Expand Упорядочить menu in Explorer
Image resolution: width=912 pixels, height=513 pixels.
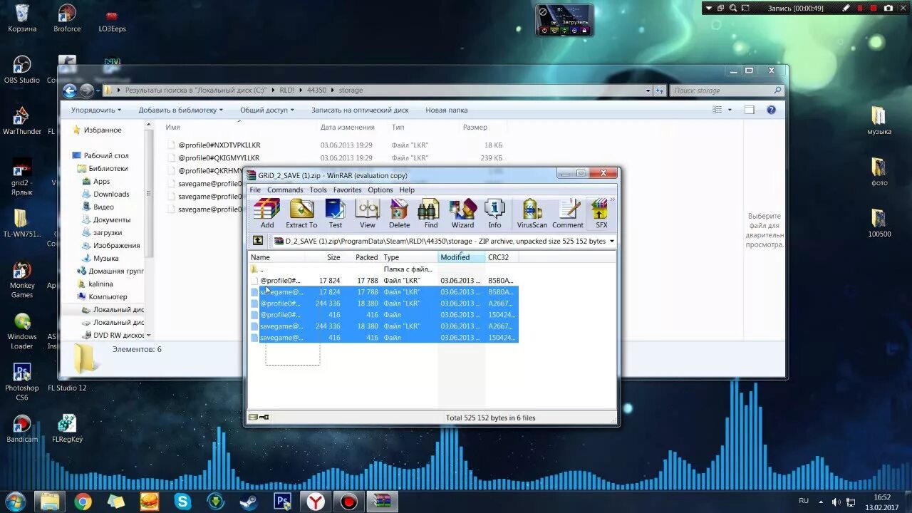click(96, 110)
